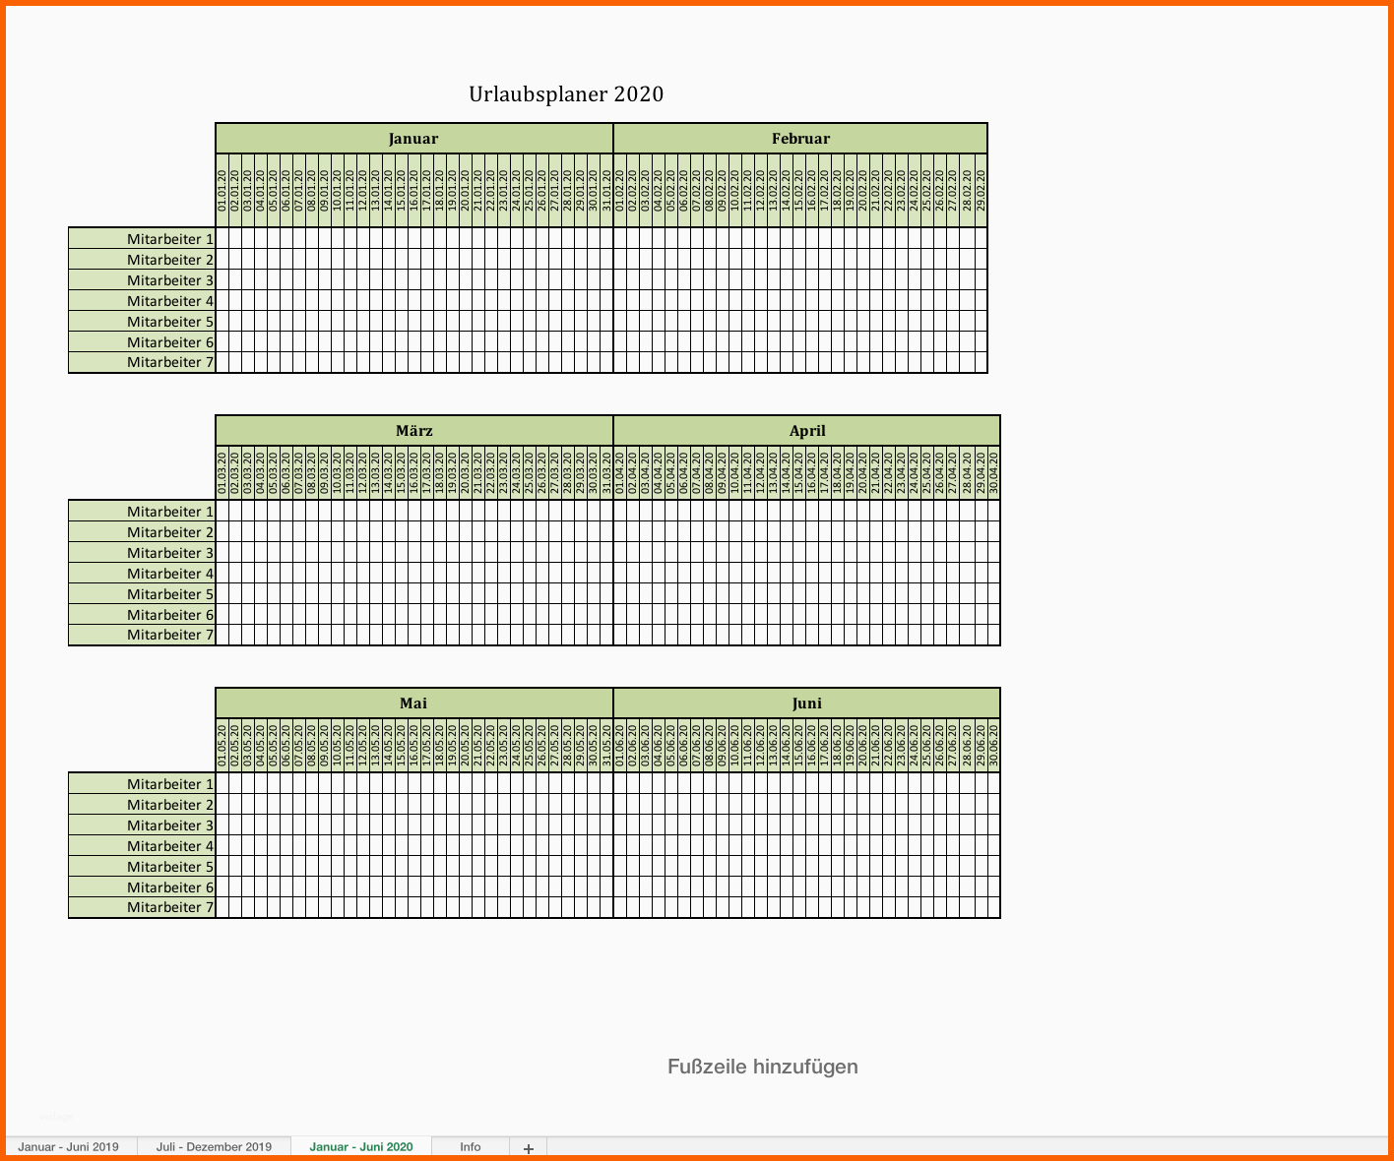Screen dimensions: 1394x1161
Task: Select the 30.06.20 date header cell
Action: (x=993, y=745)
